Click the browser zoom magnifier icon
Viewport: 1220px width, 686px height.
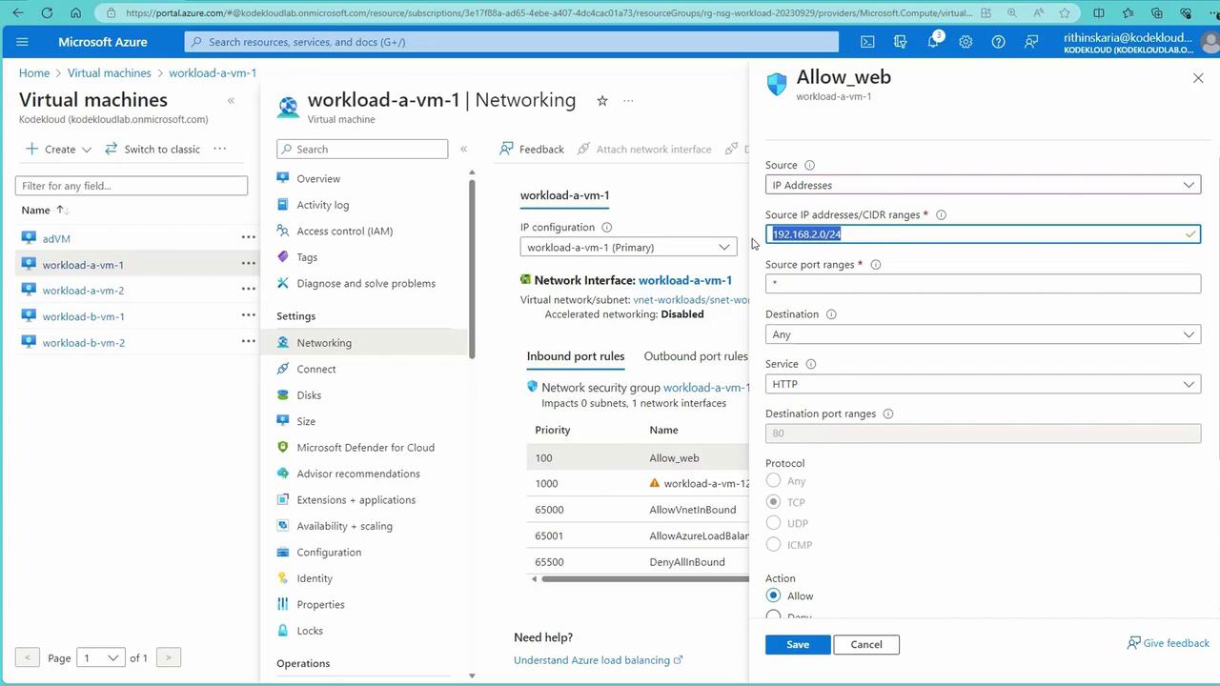1011,13
